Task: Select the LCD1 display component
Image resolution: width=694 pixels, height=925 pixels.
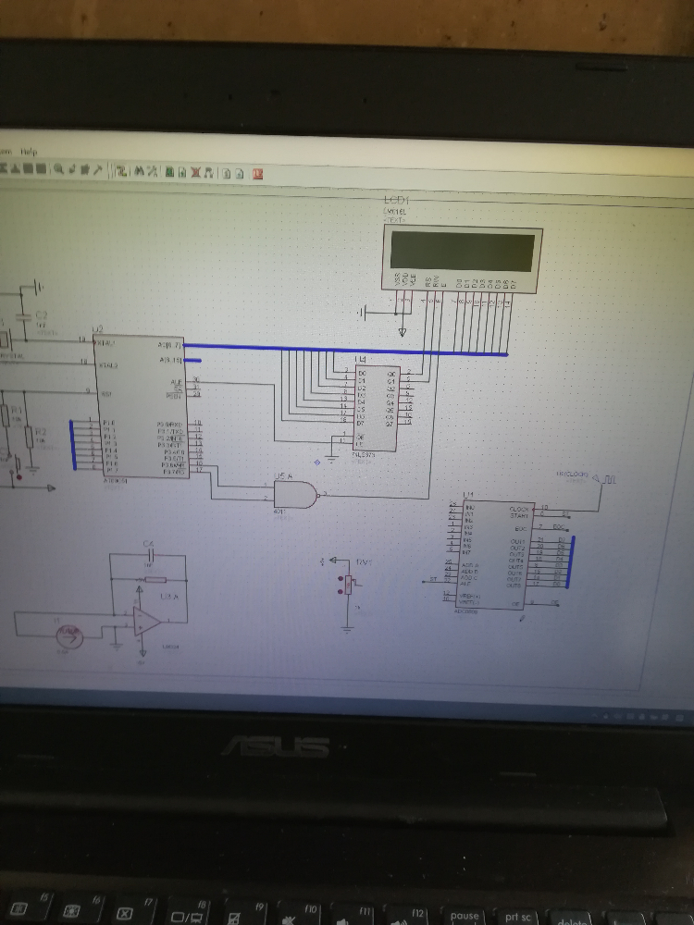Action: point(462,258)
